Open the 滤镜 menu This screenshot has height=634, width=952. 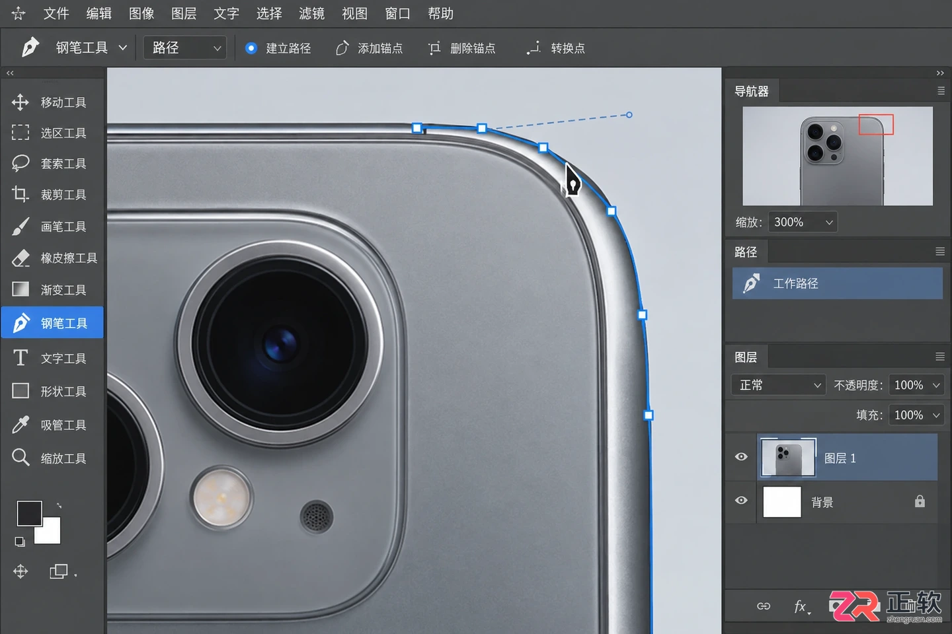tap(311, 13)
